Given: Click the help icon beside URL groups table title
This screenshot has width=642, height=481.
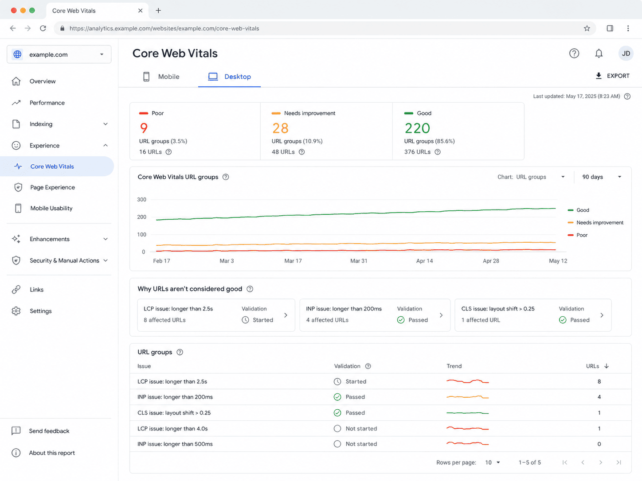Looking at the screenshot, I should pyautogui.click(x=180, y=353).
